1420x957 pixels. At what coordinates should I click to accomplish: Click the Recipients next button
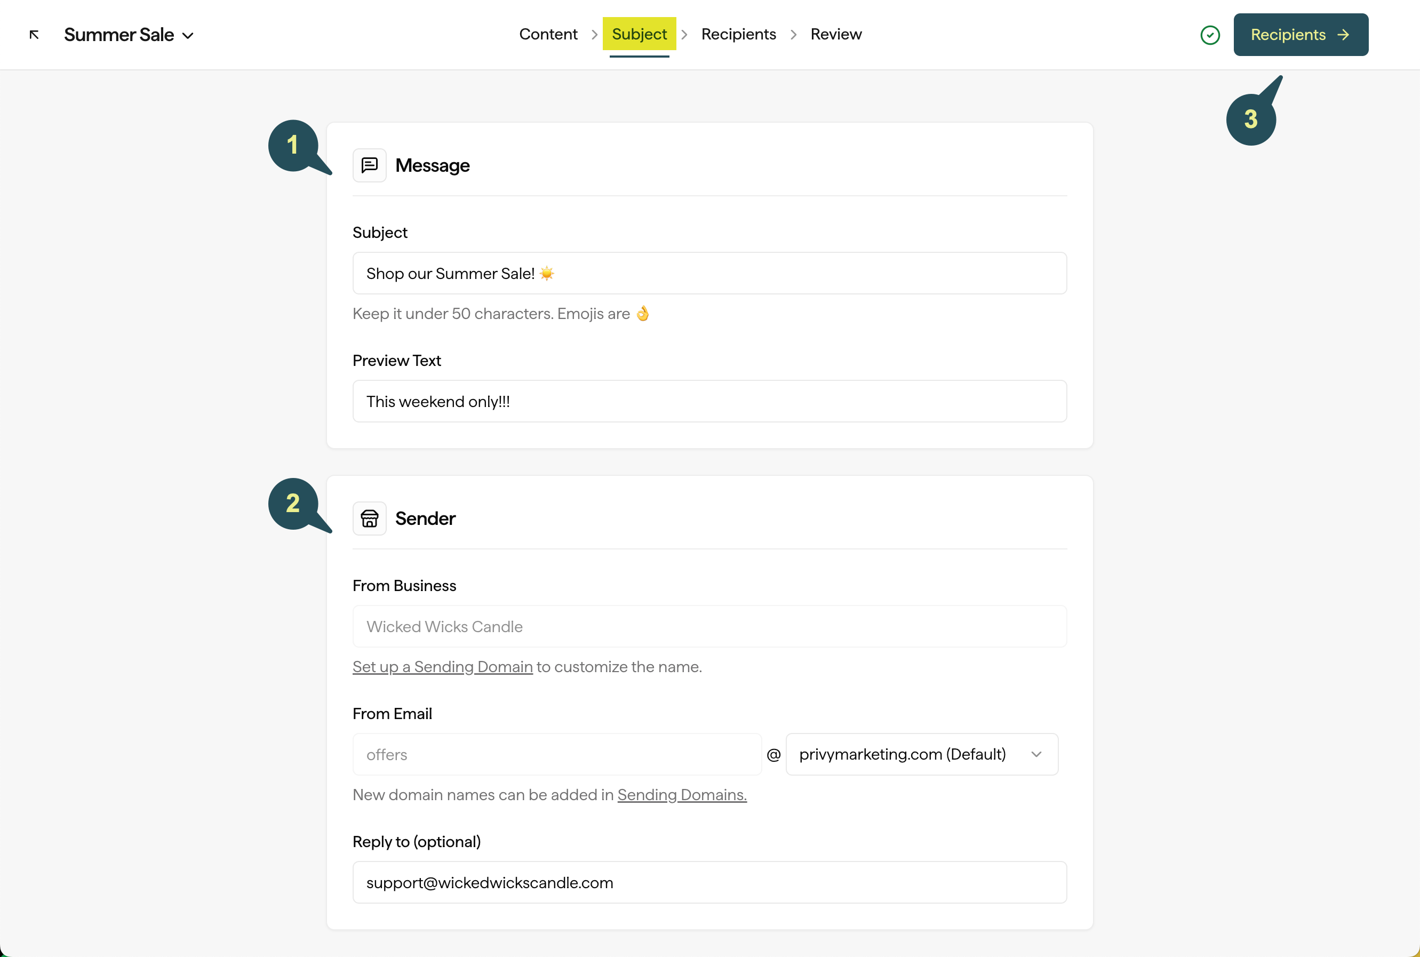[x=1301, y=35]
